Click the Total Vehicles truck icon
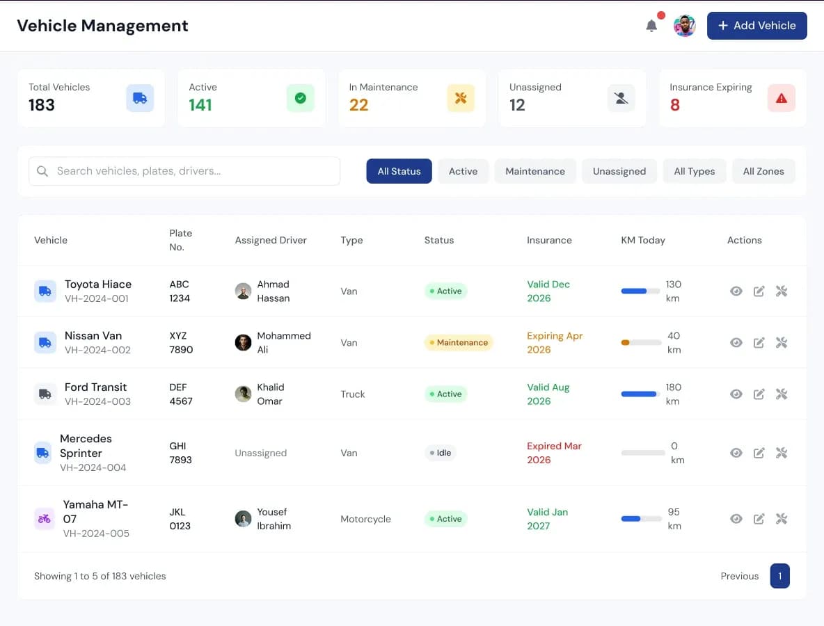 140,97
